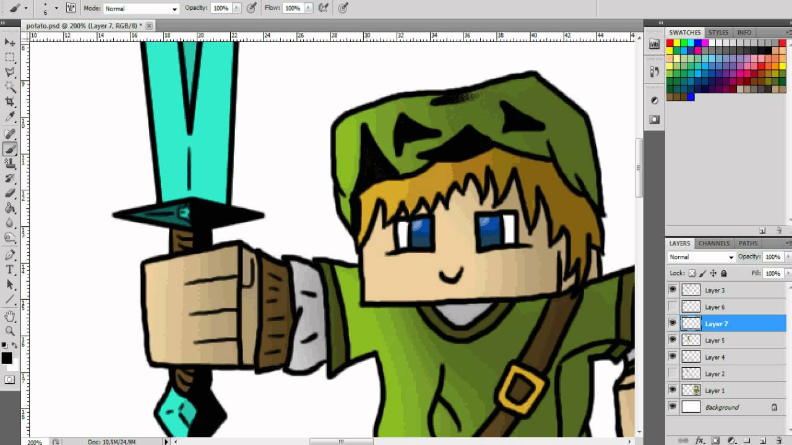The image size is (792, 445).
Task: Create new adjustment layer icon
Action: tap(731, 441)
